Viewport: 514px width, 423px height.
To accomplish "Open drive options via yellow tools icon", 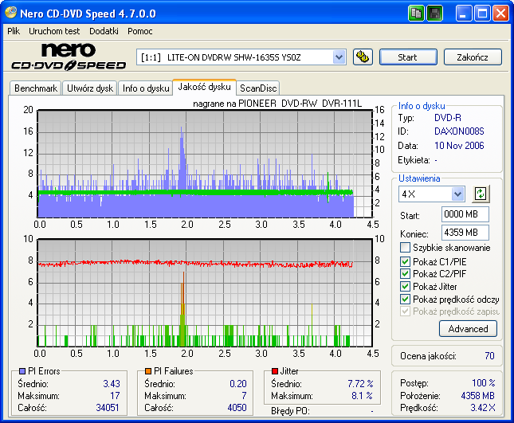I will click(363, 57).
